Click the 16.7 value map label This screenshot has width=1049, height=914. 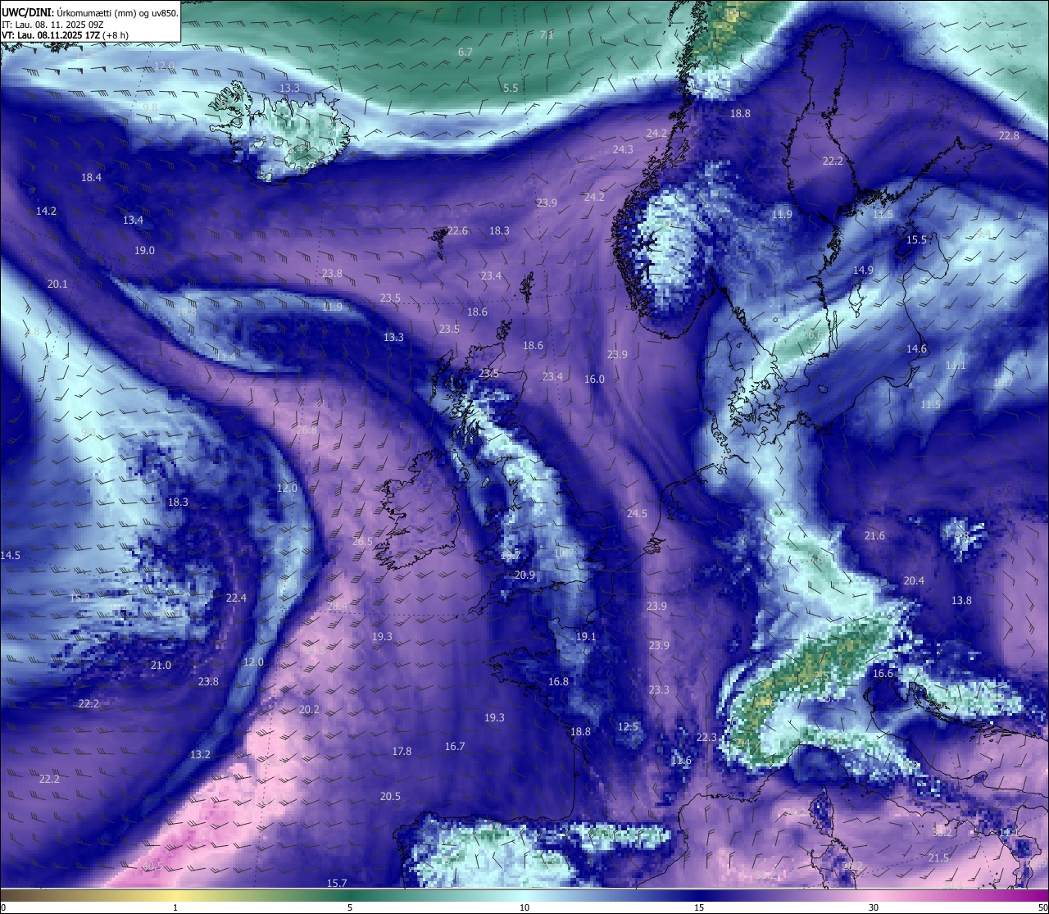[455, 746]
